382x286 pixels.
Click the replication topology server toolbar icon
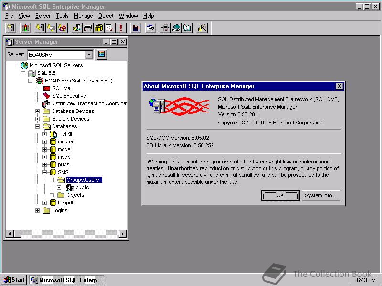165,28
